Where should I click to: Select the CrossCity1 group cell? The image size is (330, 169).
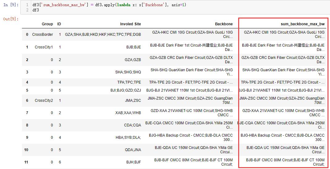point(44,47)
